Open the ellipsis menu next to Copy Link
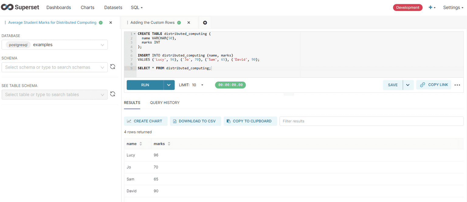This screenshot has height=202, width=467. coord(457,85)
